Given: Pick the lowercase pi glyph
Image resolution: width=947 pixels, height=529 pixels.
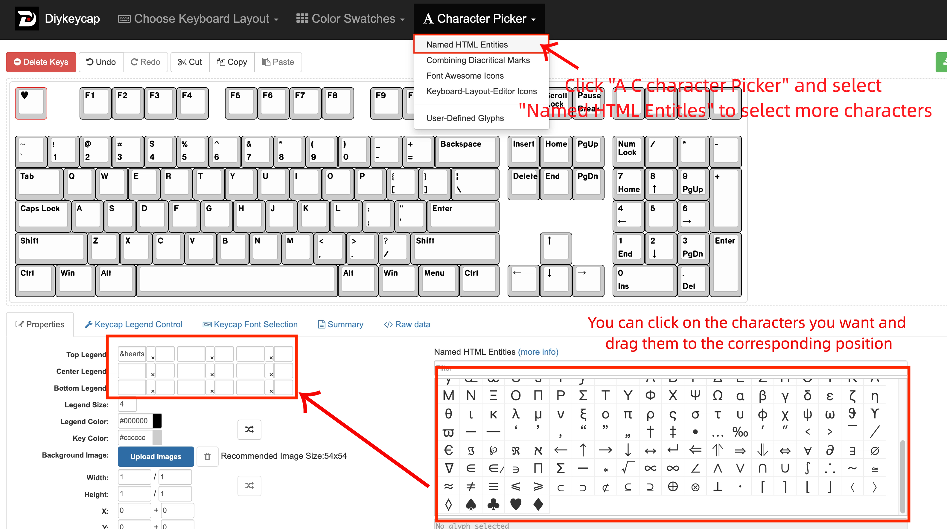Looking at the screenshot, I should pos(628,414).
